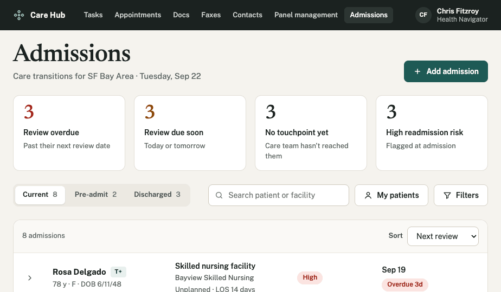The image size is (501, 292).
Task: Expand the Rosa Delgado row chevron
Action: pos(30,278)
